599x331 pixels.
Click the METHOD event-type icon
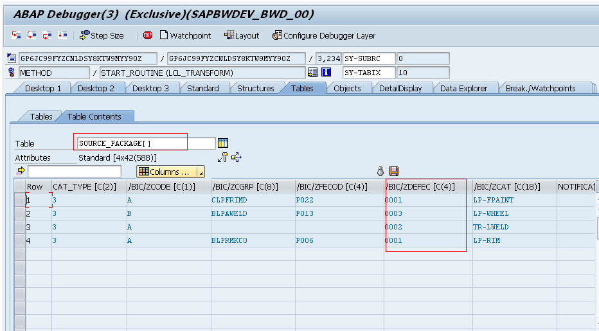12,72
